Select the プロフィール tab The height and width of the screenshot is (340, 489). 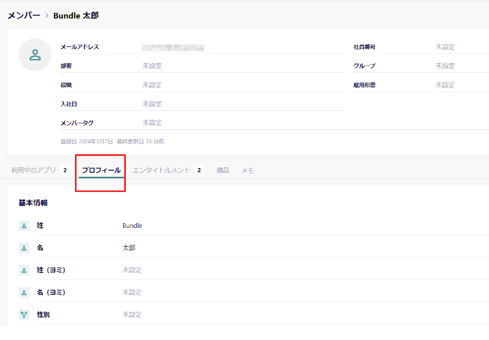click(x=101, y=170)
